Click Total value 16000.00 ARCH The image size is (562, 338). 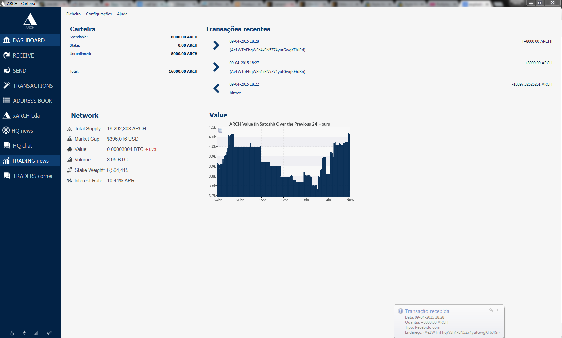(183, 71)
